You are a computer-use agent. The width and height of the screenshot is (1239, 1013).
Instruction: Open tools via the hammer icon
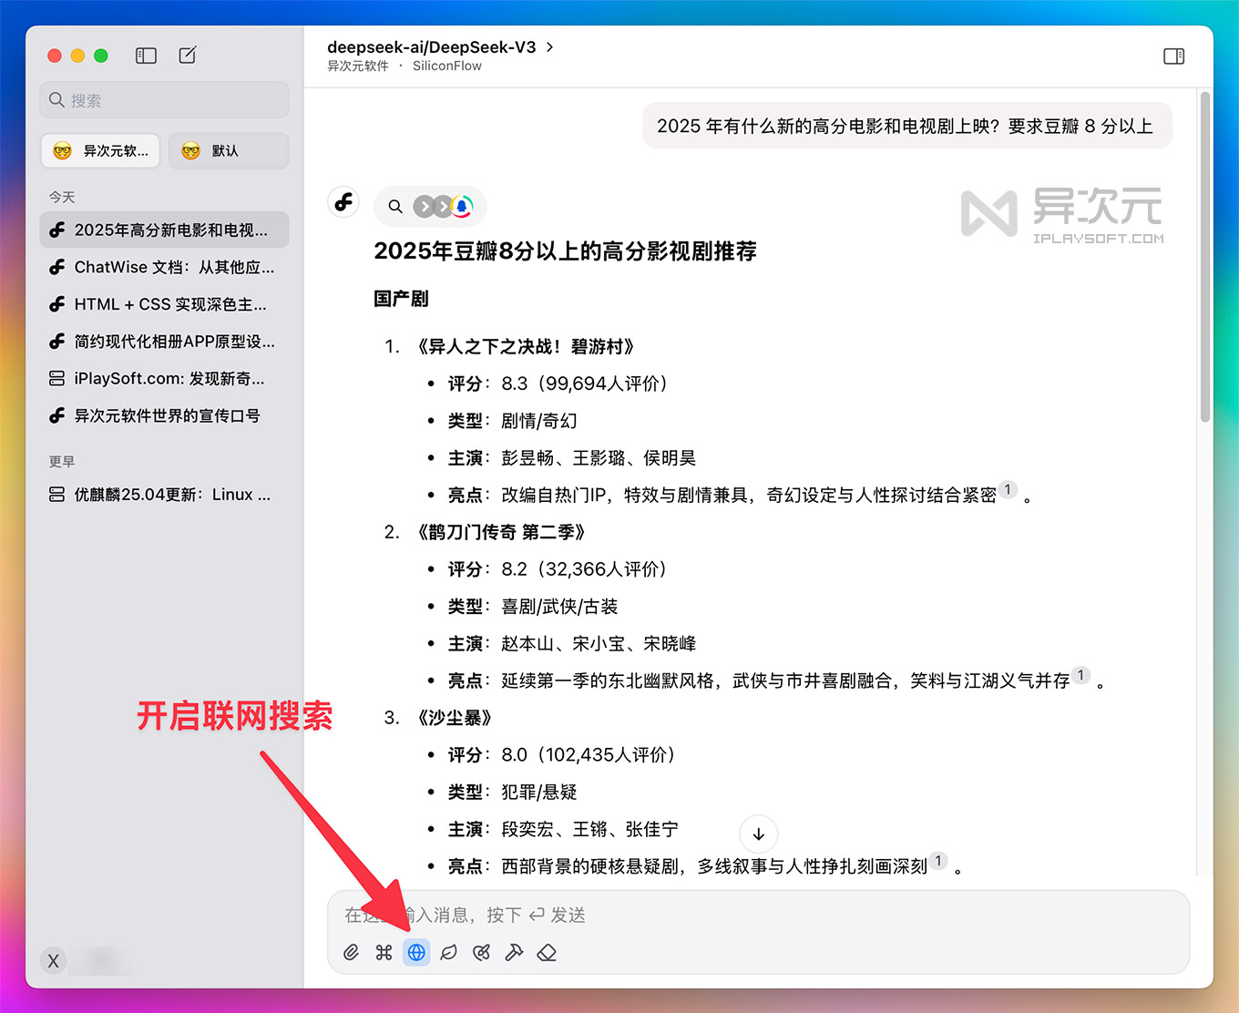pos(514,952)
